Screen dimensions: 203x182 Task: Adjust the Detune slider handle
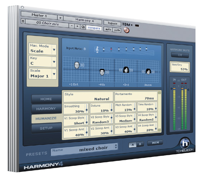tap(111, 110)
